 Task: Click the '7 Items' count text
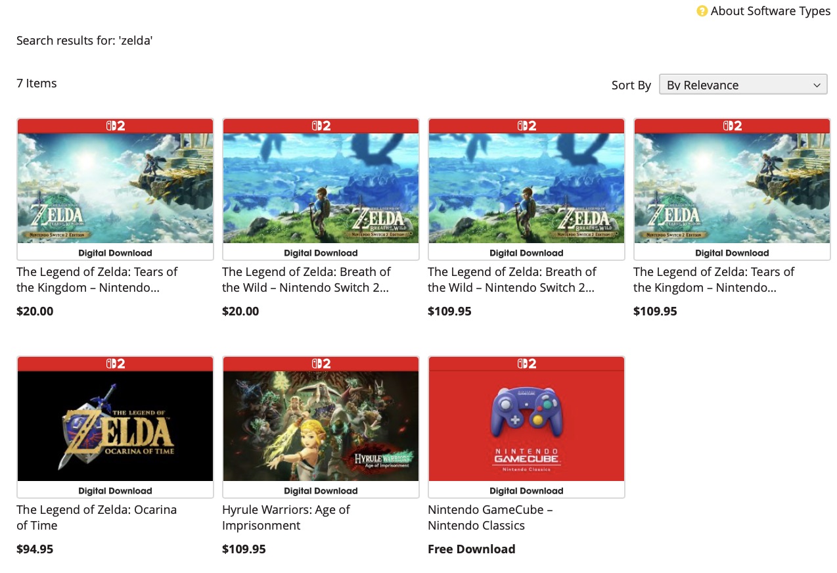(37, 83)
